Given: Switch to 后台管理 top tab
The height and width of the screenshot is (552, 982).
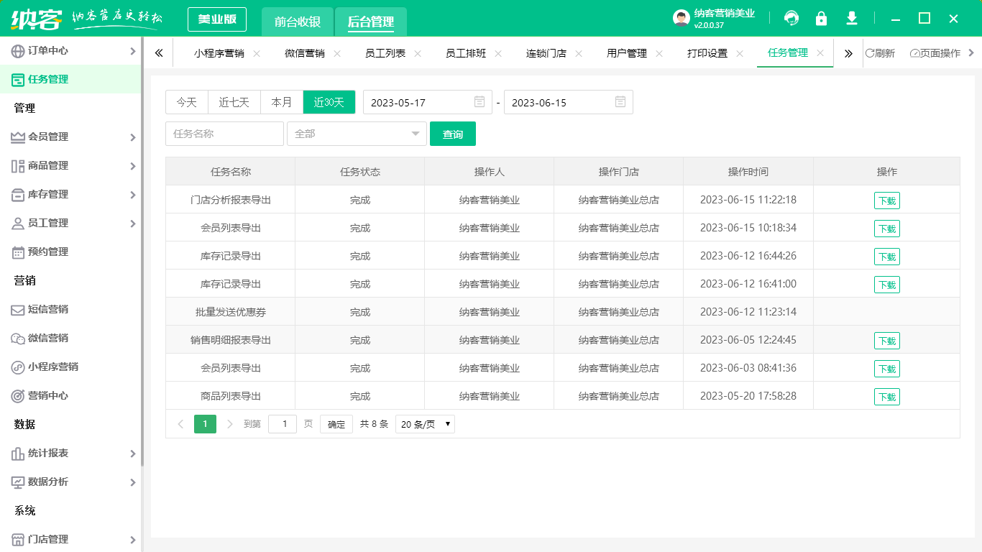Looking at the screenshot, I should 371,22.
